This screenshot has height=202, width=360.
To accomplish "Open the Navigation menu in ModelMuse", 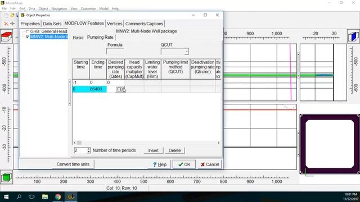I will coord(59,9).
